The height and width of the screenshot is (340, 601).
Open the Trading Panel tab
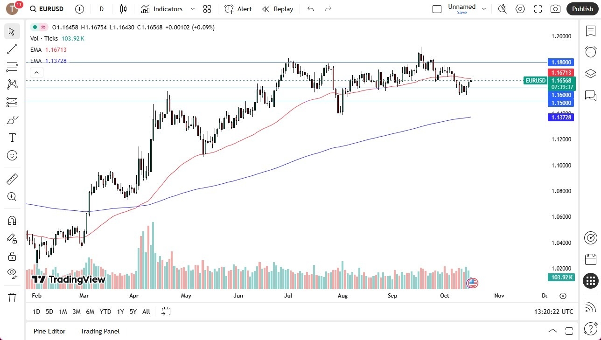(x=99, y=331)
